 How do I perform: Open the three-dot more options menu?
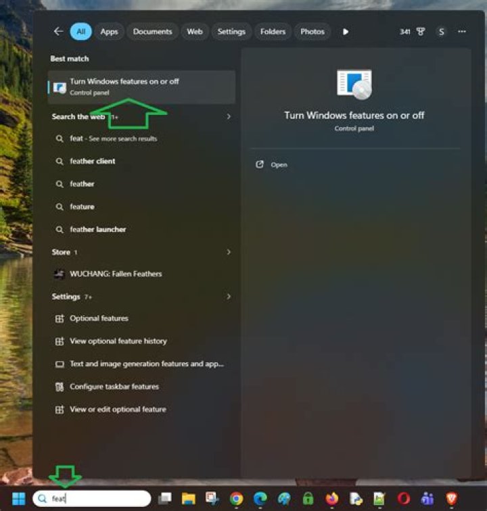(461, 32)
